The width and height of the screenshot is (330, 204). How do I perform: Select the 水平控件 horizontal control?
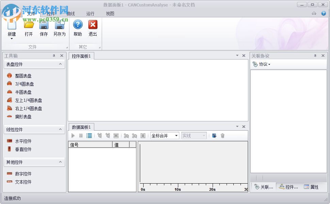pyautogui.click(x=21, y=141)
